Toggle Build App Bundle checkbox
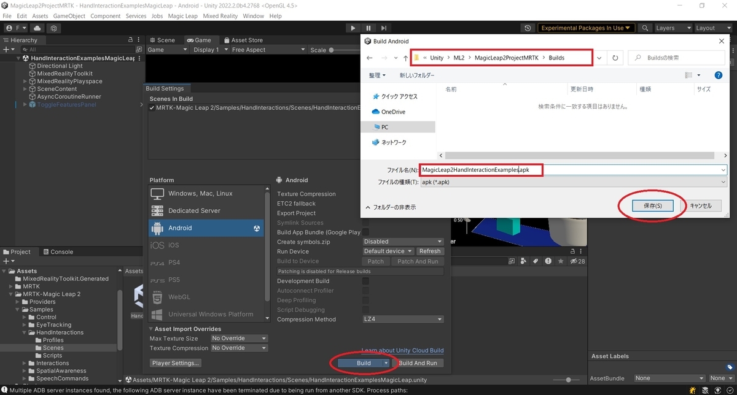This screenshot has width=737, height=395. [x=366, y=232]
